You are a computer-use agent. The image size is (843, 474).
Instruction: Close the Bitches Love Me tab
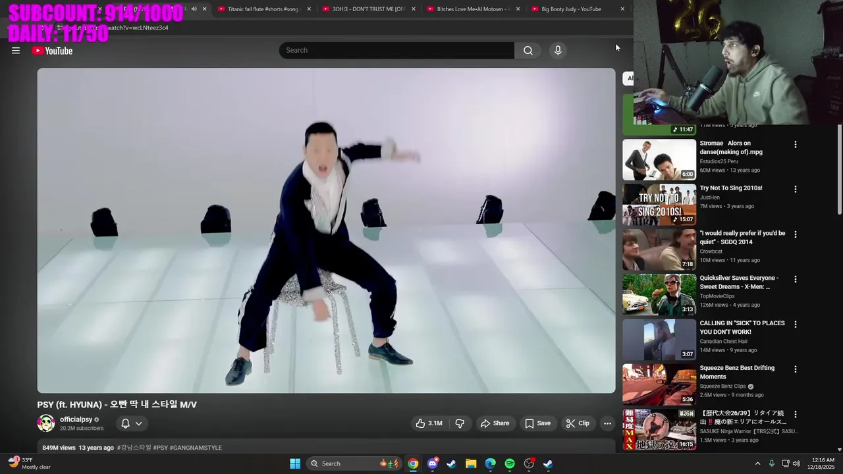click(x=518, y=9)
